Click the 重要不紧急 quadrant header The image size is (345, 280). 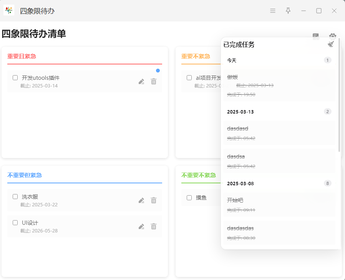pos(196,56)
